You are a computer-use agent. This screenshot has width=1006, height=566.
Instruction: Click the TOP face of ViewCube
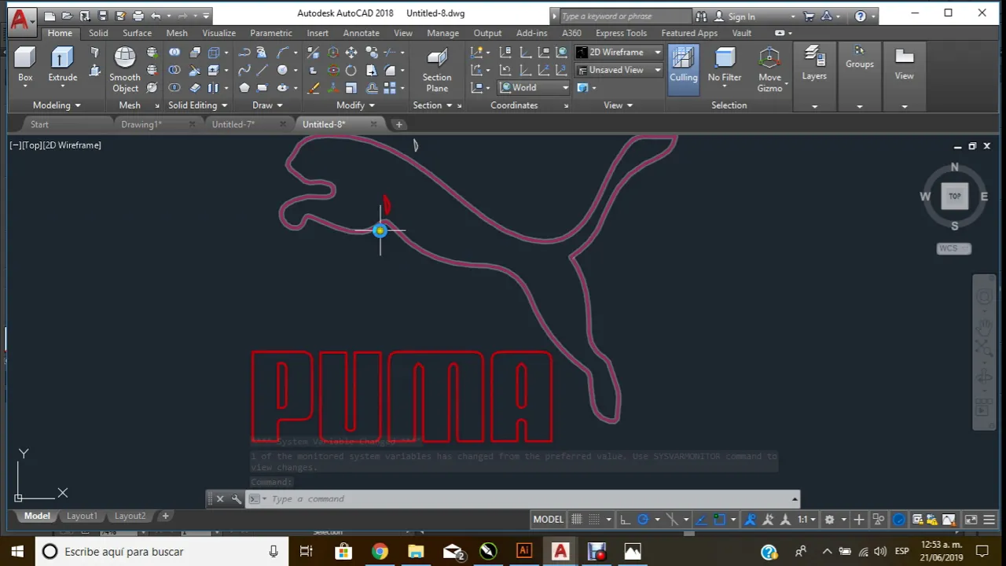pos(954,196)
